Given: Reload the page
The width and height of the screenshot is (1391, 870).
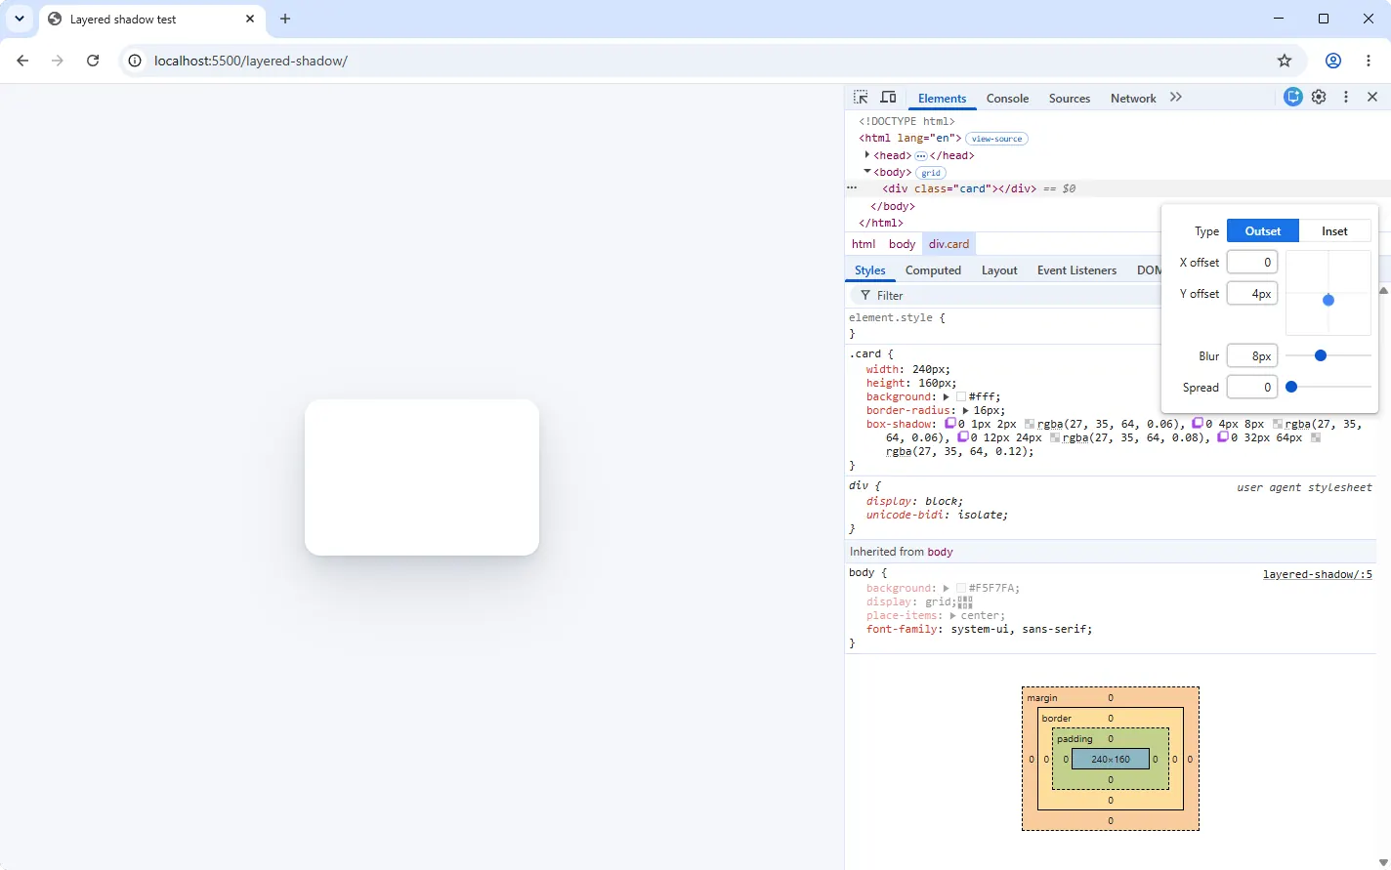Looking at the screenshot, I should 93,61.
